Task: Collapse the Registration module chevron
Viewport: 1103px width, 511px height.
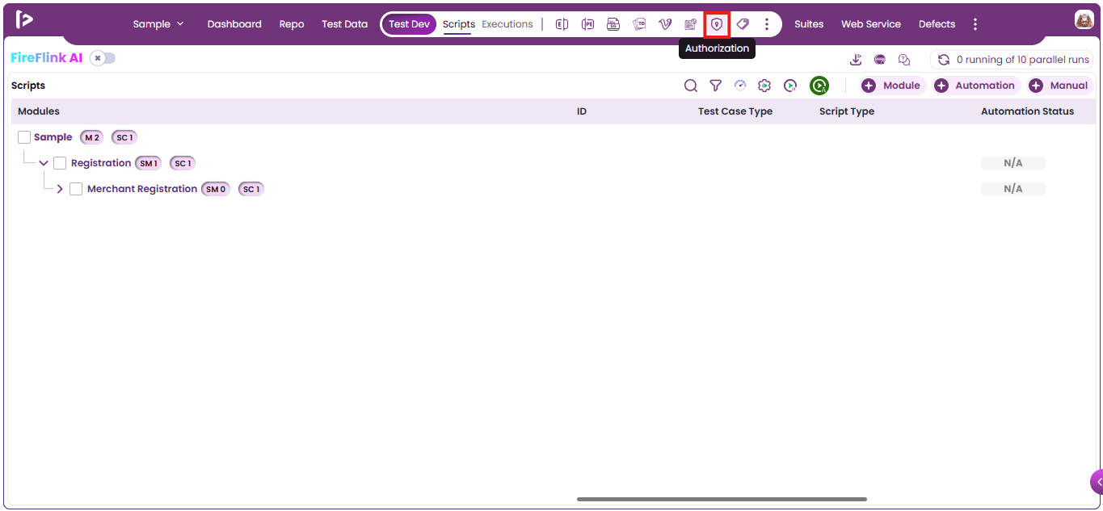Action: pos(44,163)
